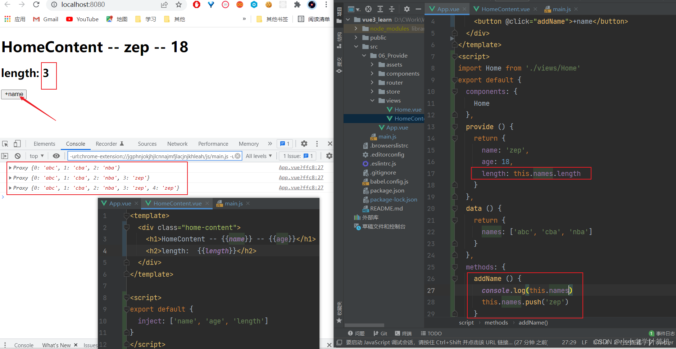Open console settings gear icon
Viewport: 676px width, 349px height.
(x=329, y=156)
